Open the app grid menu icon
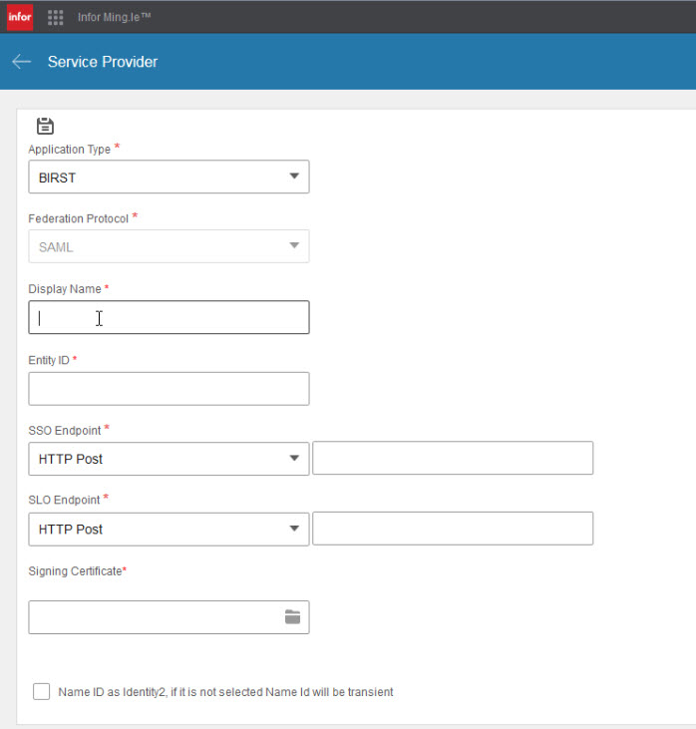This screenshot has width=696, height=729. click(x=55, y=18)
